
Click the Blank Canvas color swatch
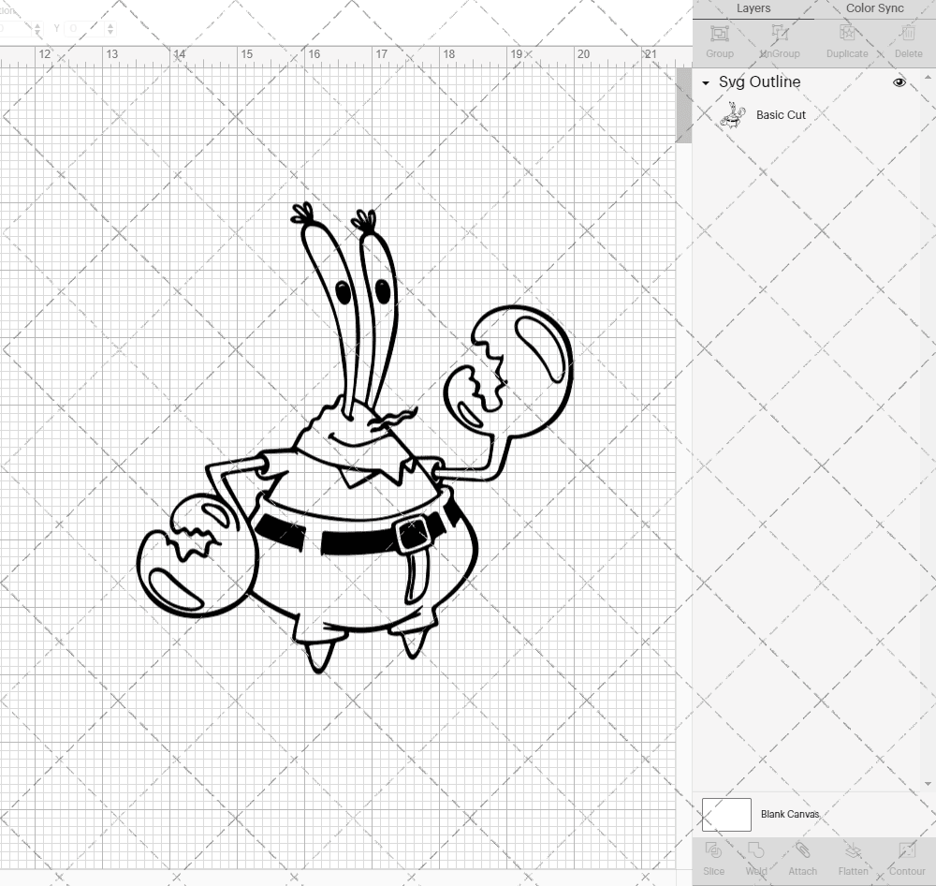[725, 814]
